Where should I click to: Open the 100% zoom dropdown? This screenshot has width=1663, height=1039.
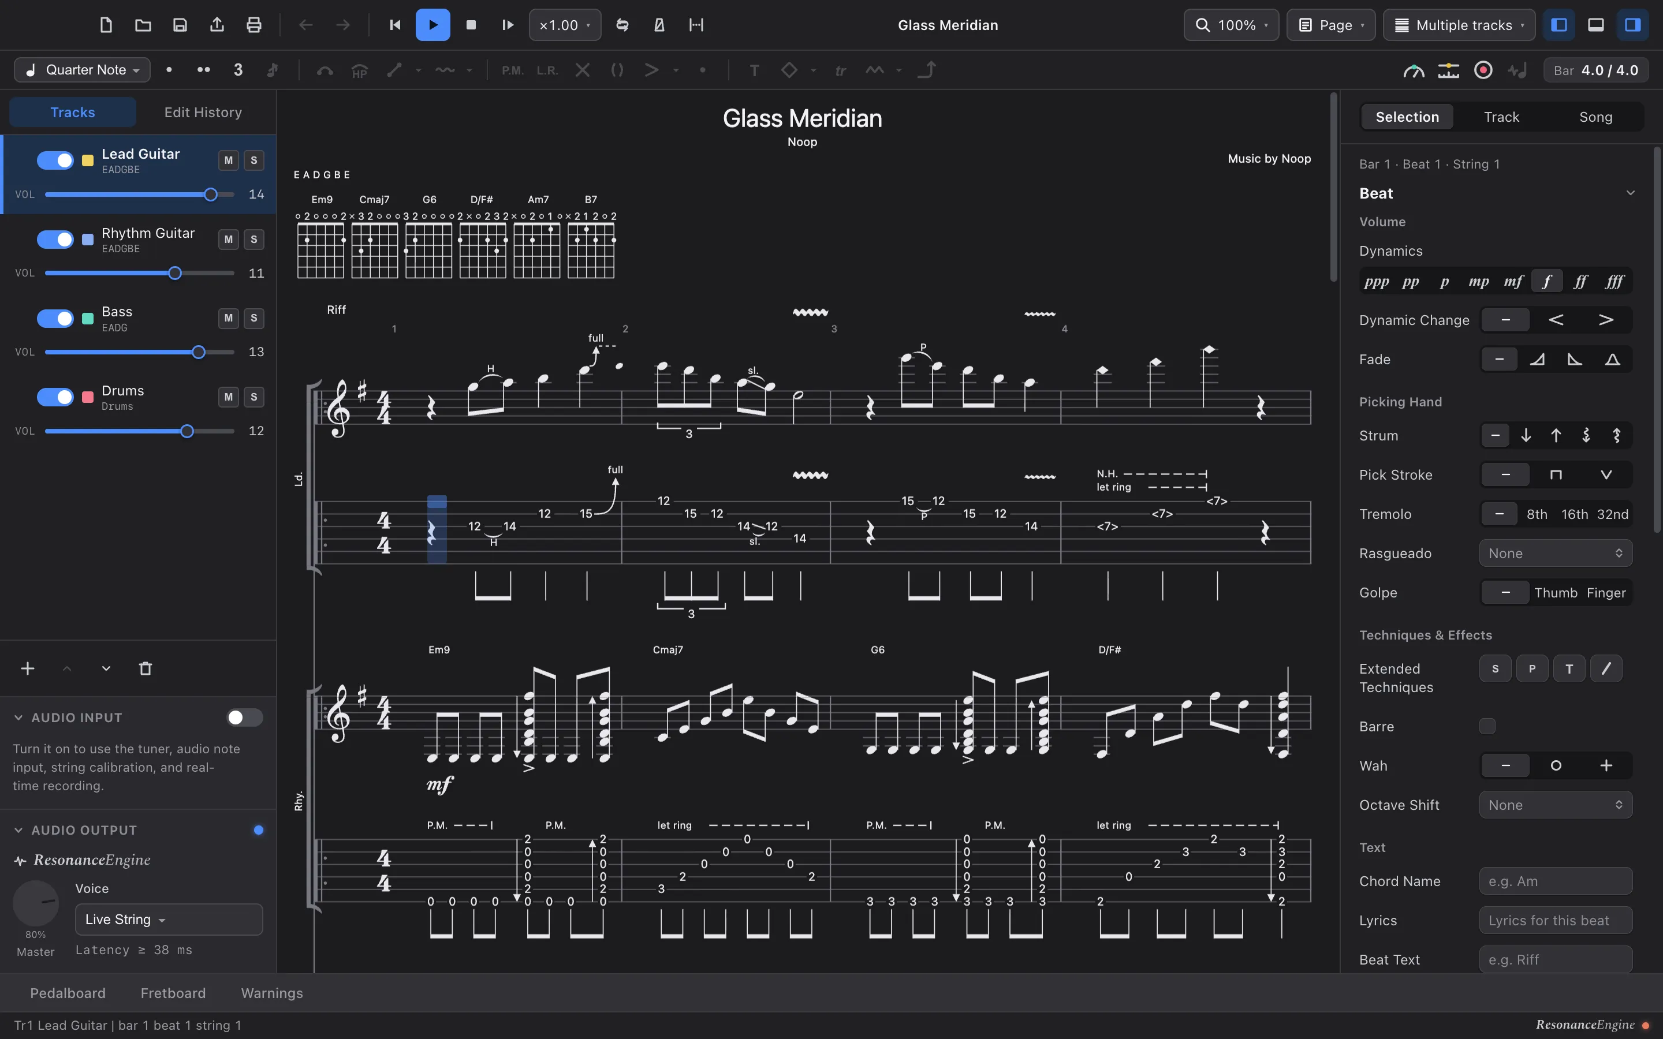coord(1231,25)
